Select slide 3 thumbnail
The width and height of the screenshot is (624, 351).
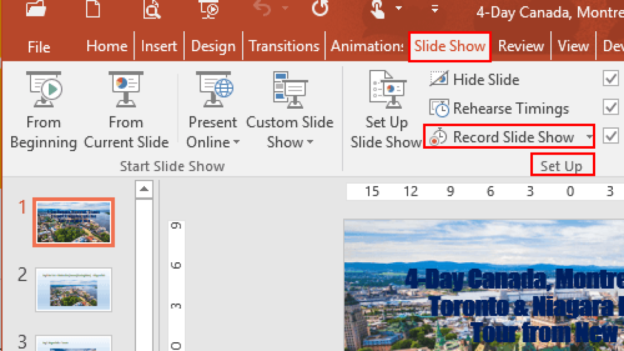[74, 343]
